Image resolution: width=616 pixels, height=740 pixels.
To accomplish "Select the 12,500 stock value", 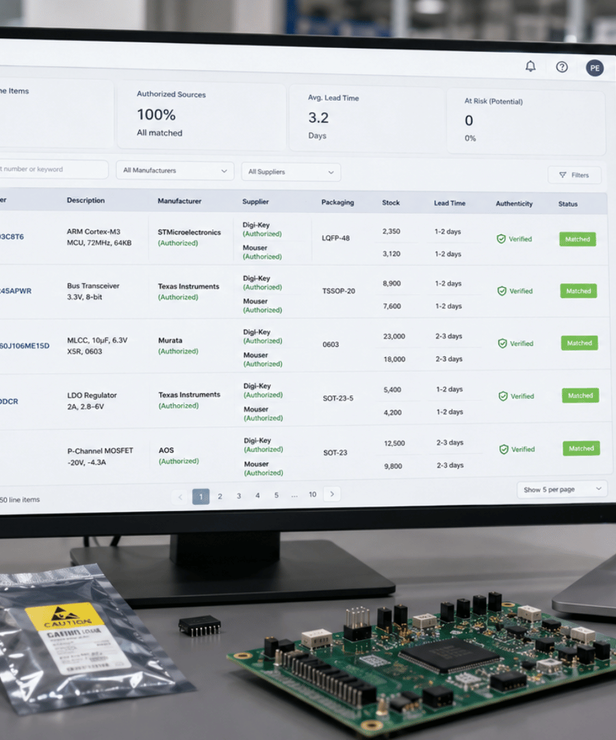I will pos(394,443).
